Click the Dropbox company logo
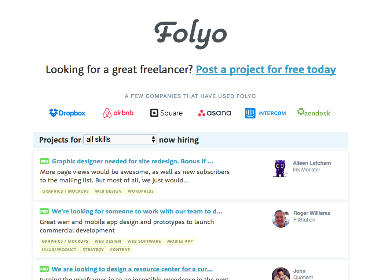Screen dimensions: 381x280 pos(67,113)
